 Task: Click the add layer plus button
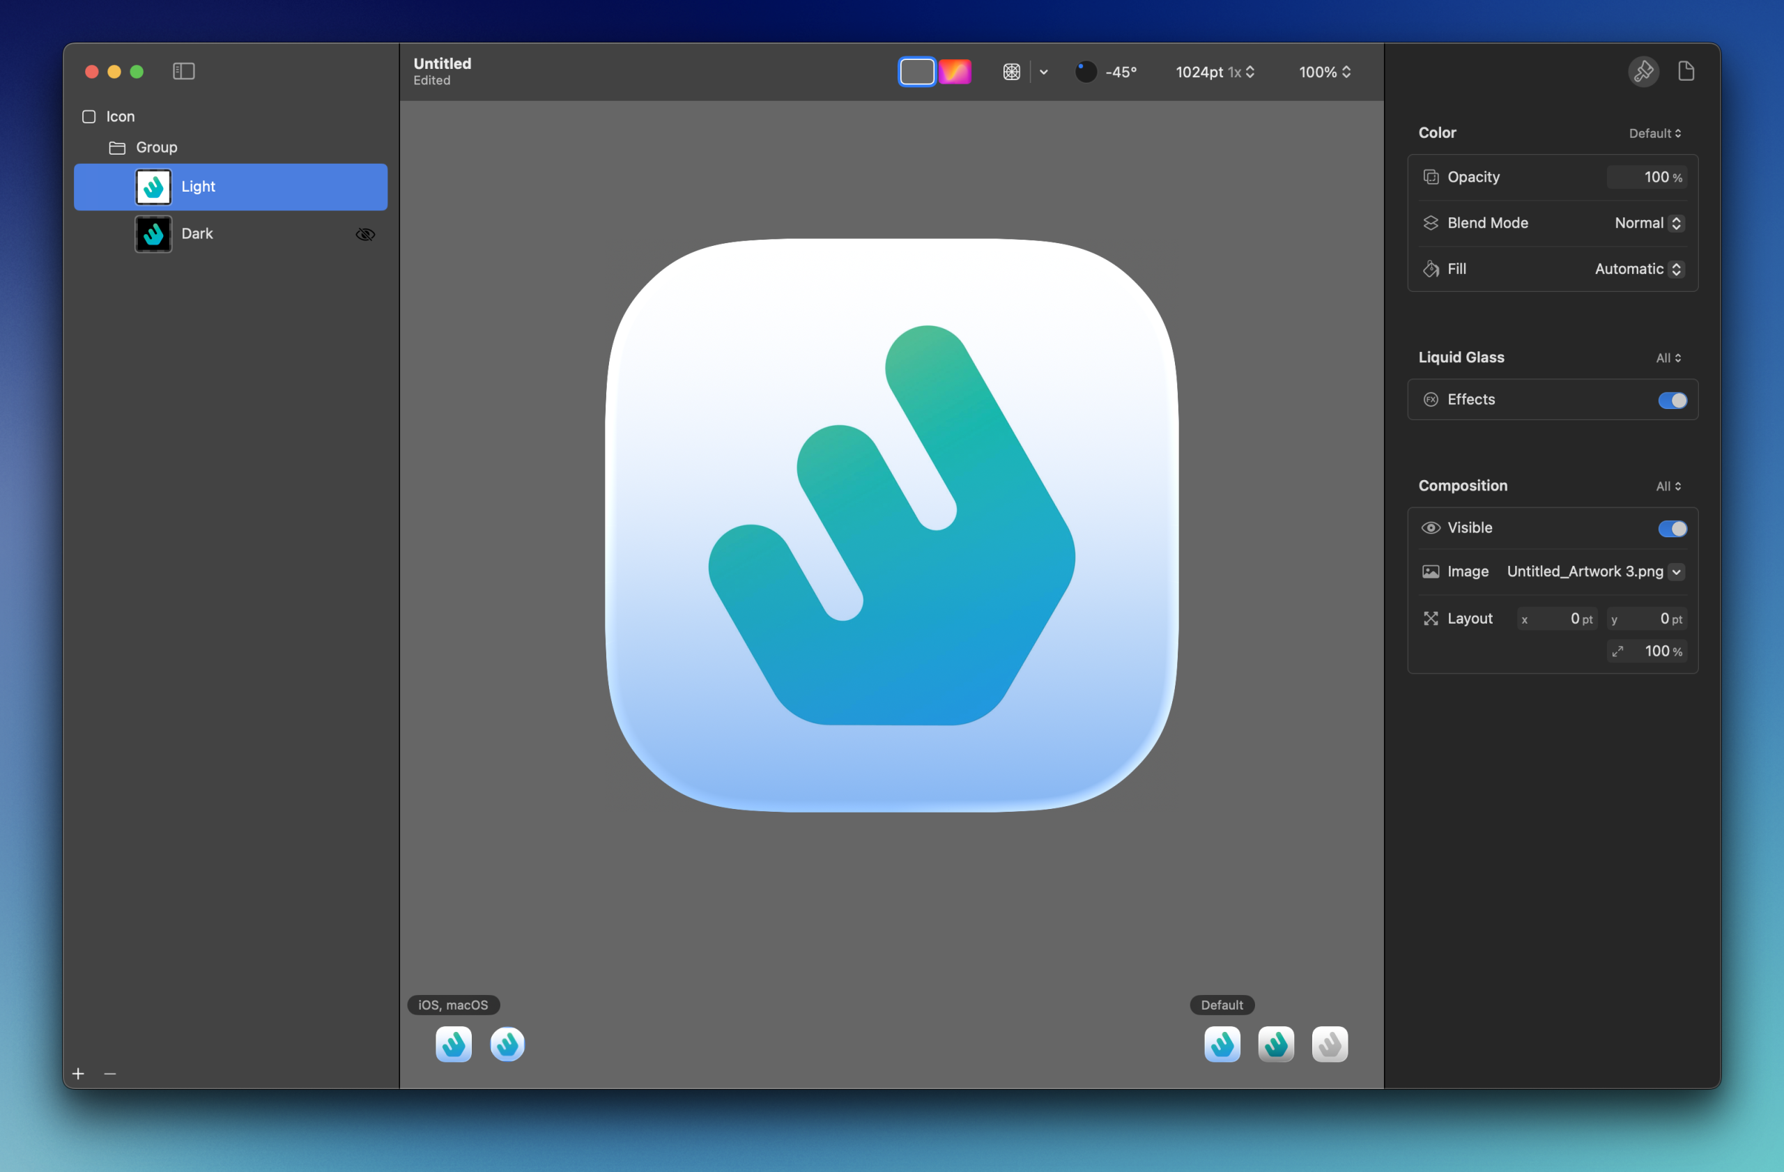point(78,1074)
